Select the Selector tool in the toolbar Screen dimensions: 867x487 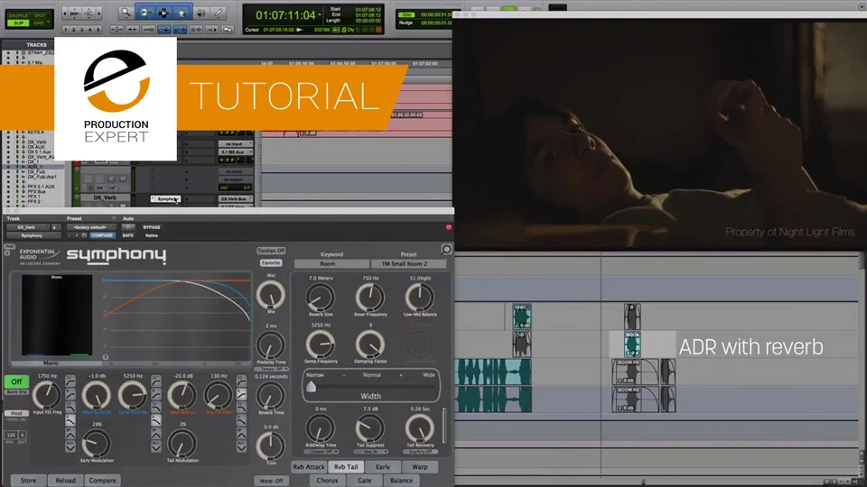point(163,12)
